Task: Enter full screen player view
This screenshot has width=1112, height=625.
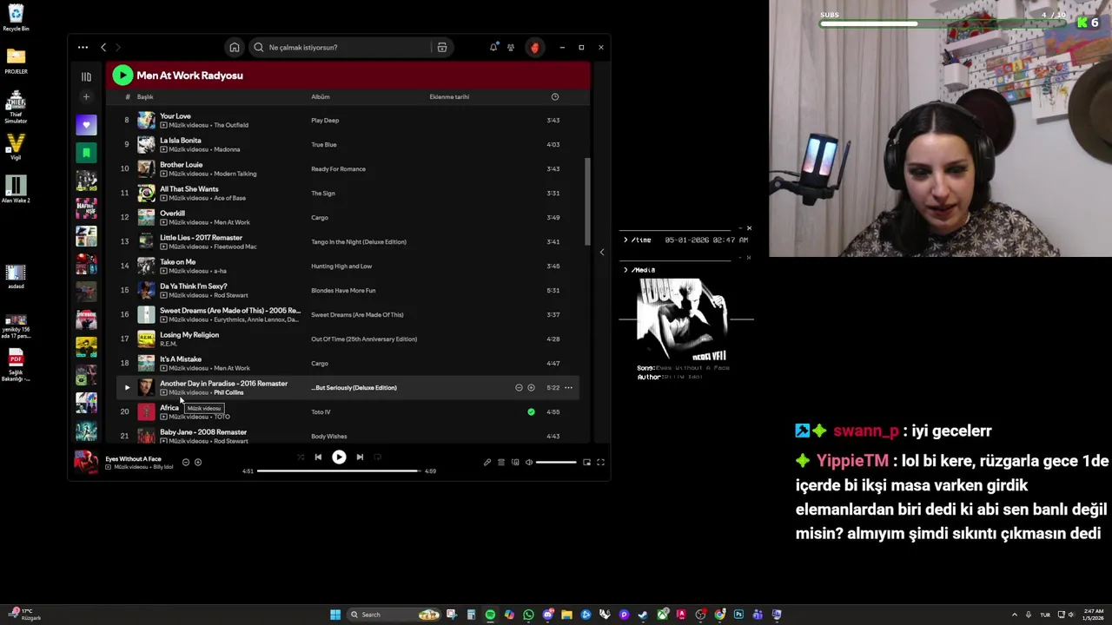Action: 600,463
